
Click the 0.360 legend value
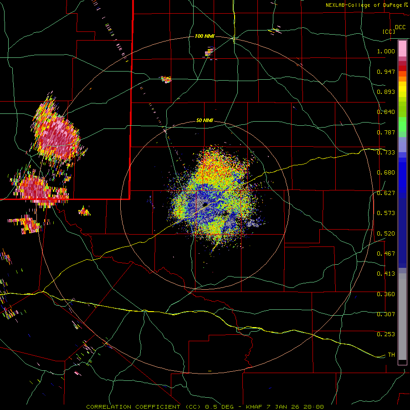[x=386, y=294]
